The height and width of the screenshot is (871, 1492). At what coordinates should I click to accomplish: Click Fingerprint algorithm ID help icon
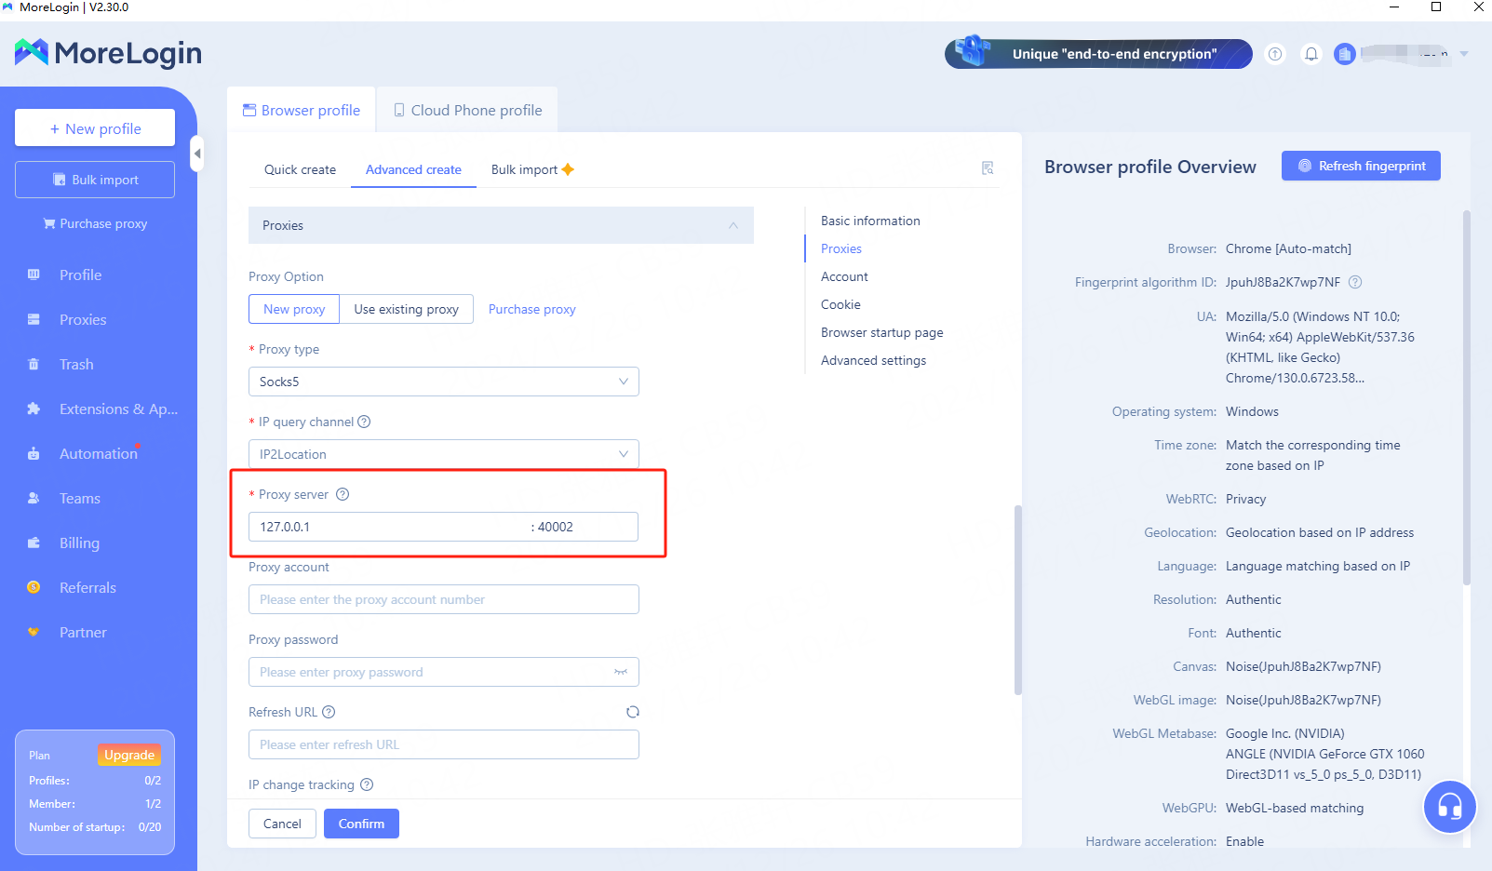[1355, 282]
